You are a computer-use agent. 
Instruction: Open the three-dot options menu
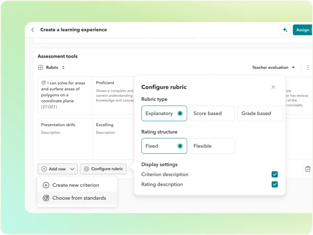[307, 68]
